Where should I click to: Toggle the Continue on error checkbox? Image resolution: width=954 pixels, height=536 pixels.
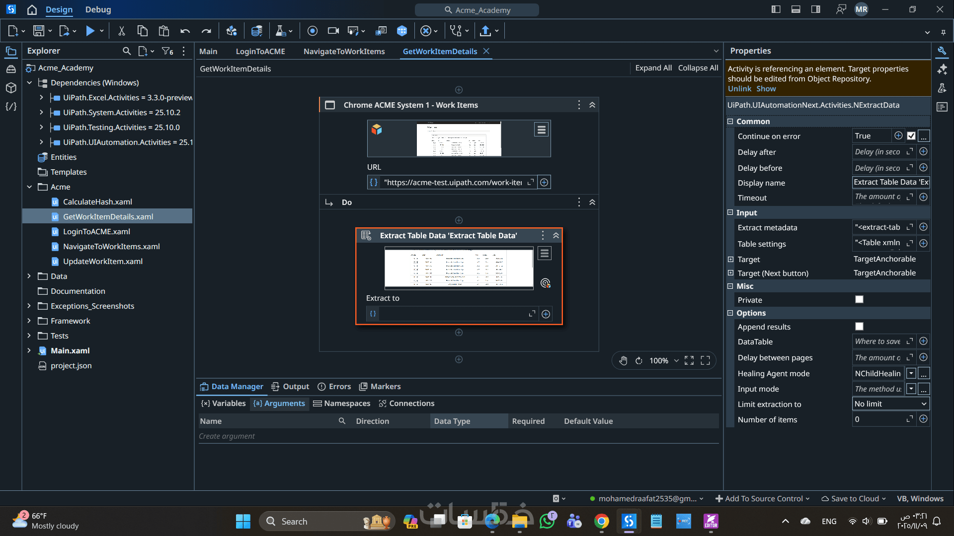(x=911, y=136)
